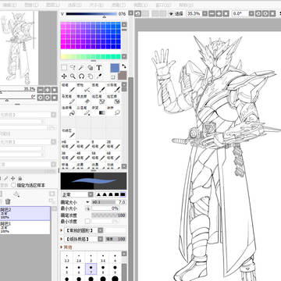Adjust the V value color slider
This screenshot has height=281, width=281.
pos(91,14)
